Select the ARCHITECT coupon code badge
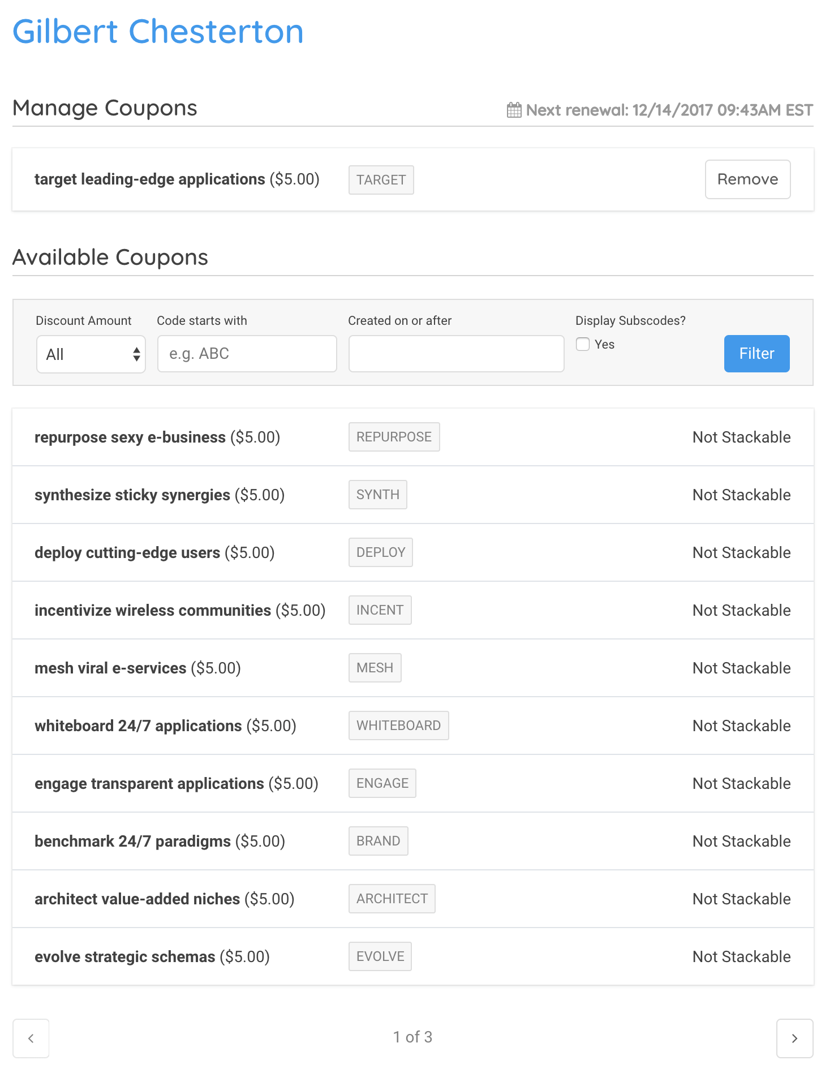Image resolution: width=834 pixels, height=1073 pixels. coord(392,899)
